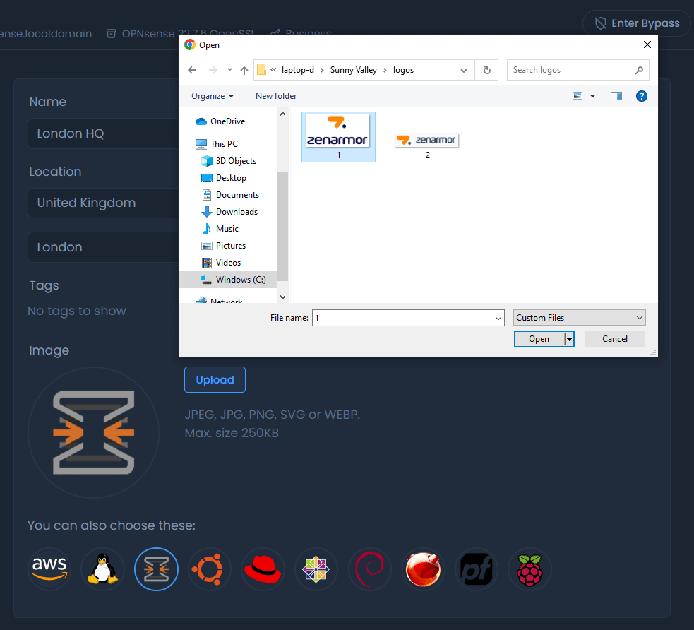
Task: Go up one folder level
Action: [x=244, y=70]
